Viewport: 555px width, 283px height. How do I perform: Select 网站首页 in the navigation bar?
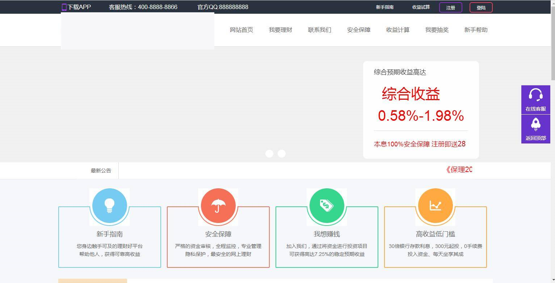[241, 30]
